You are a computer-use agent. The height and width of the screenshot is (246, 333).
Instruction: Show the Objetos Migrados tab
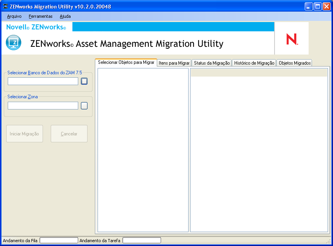click(x=295, y=63)
